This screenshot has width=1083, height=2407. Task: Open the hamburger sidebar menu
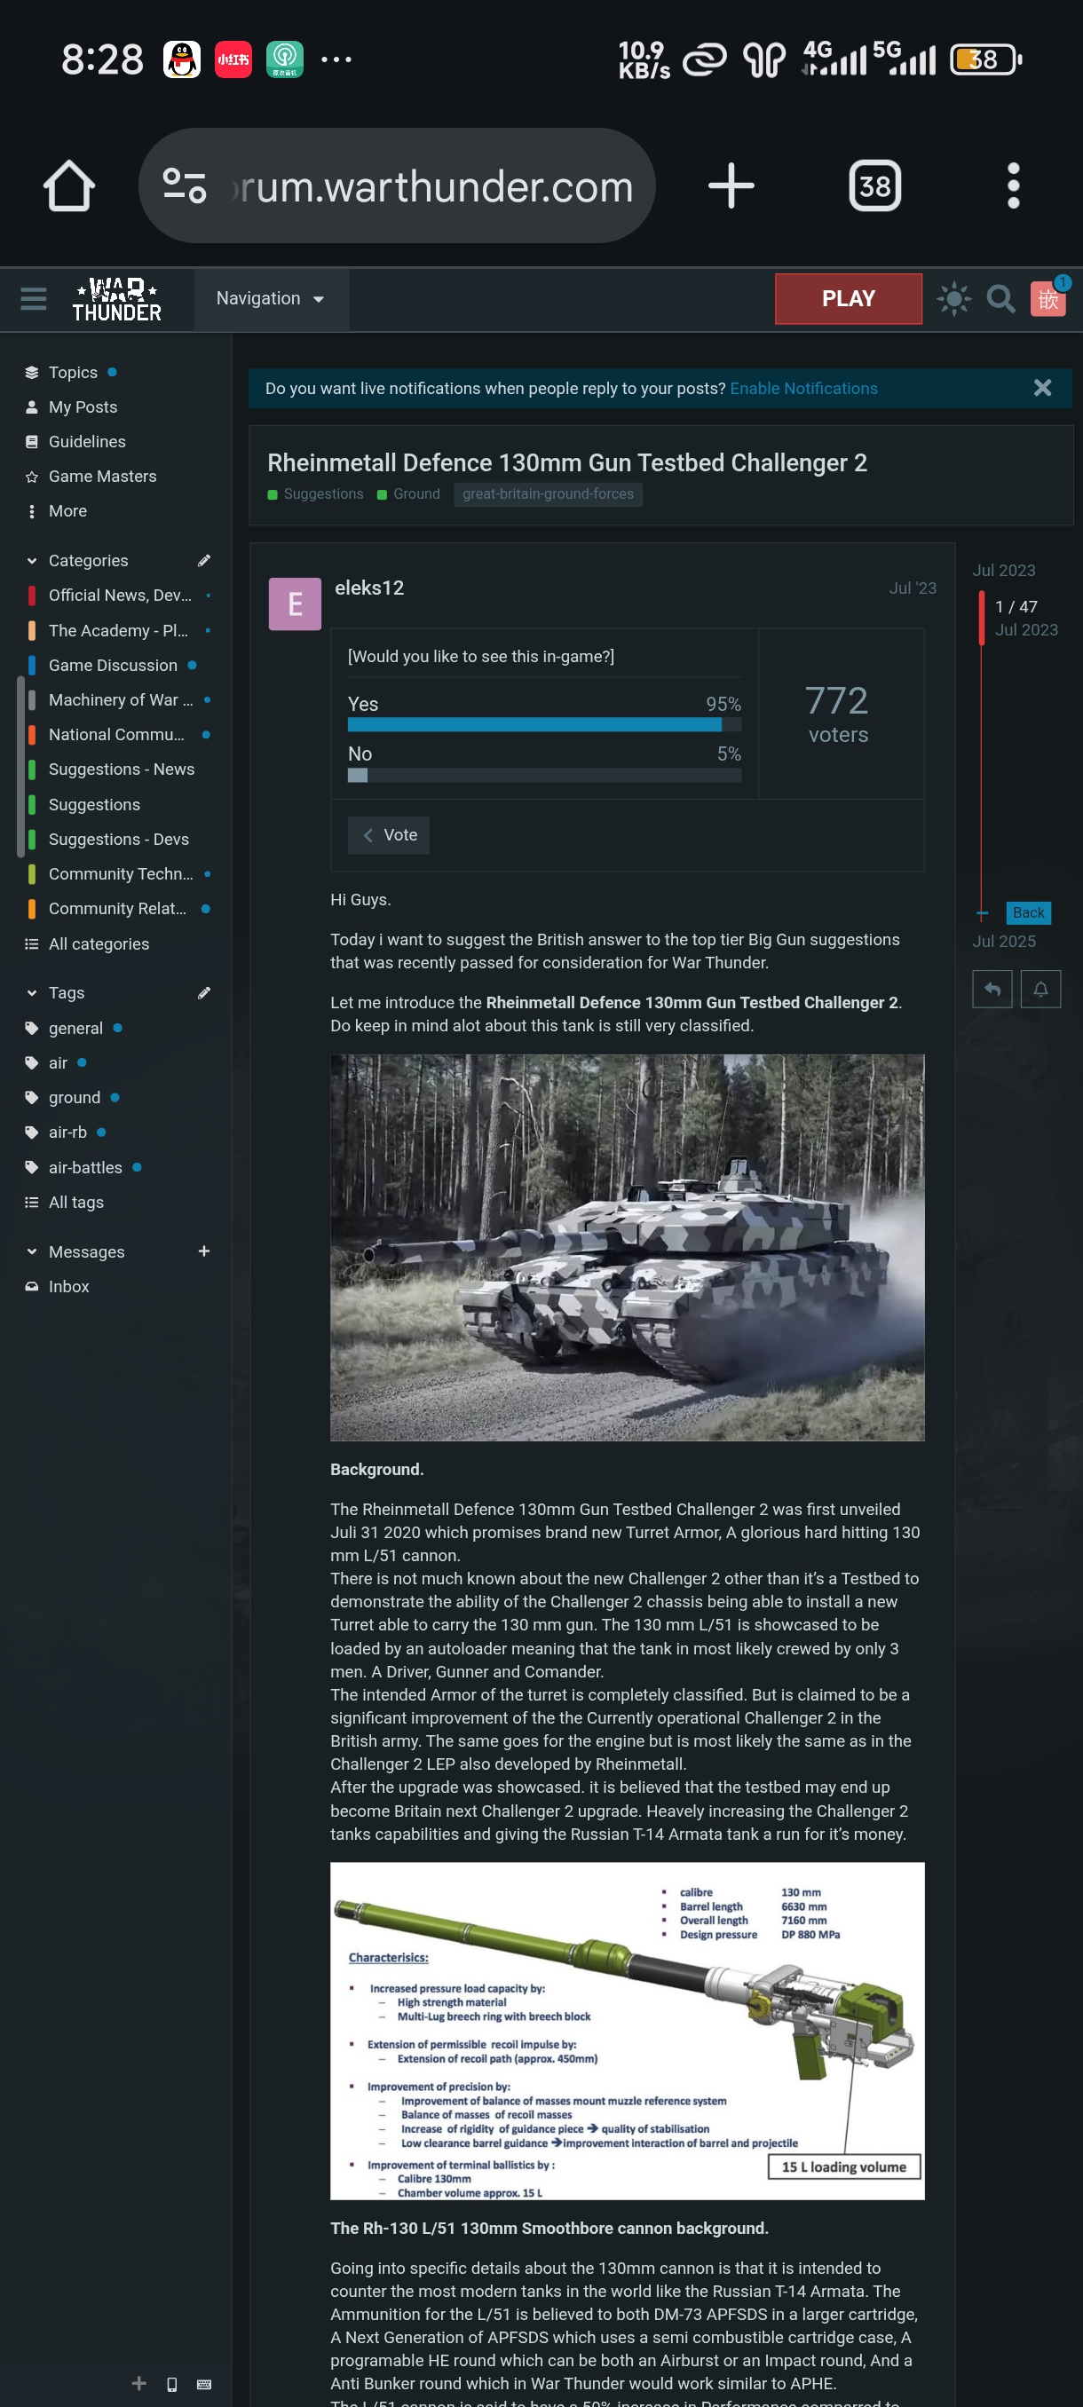click(34, 299)
